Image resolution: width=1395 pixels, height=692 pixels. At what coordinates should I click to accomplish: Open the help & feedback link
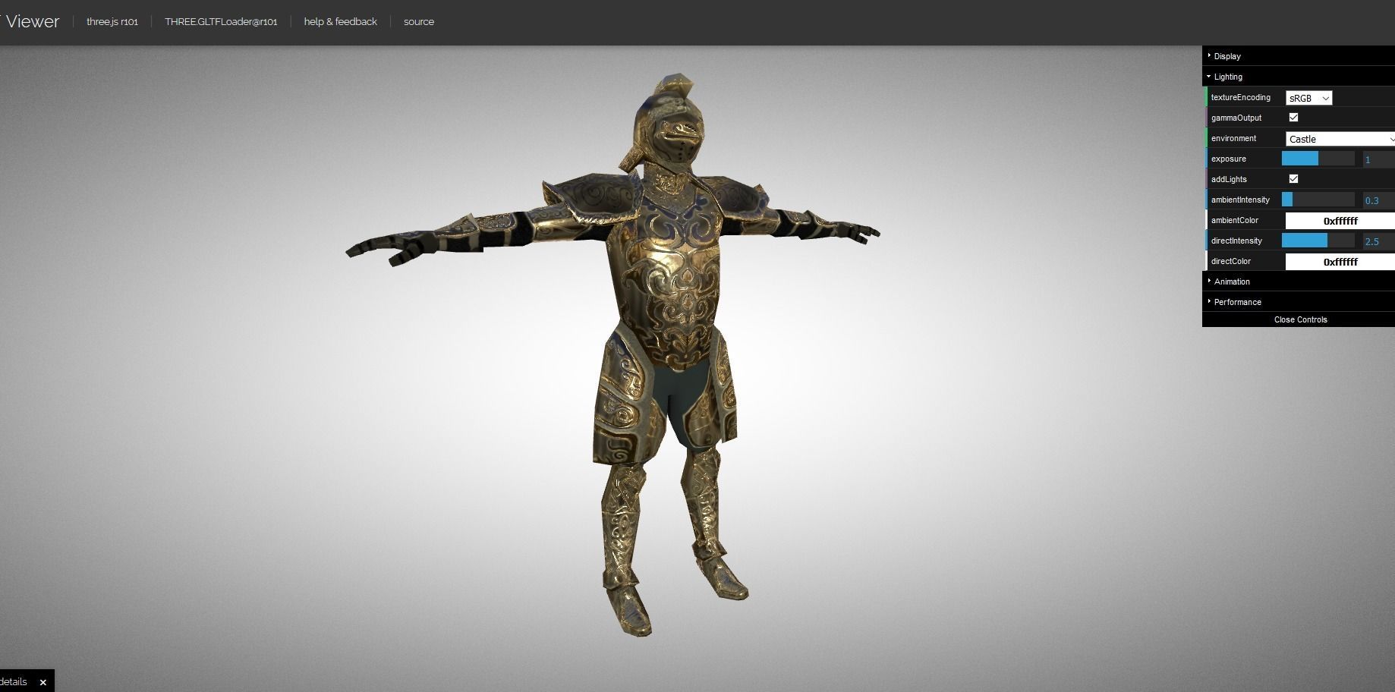[340, 21]
